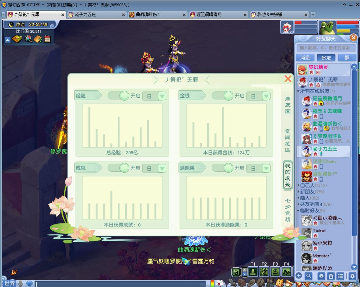Open the sword attack icon in bottom bar
The width and height of the screenshot is (360, 287).
point(233,283)
